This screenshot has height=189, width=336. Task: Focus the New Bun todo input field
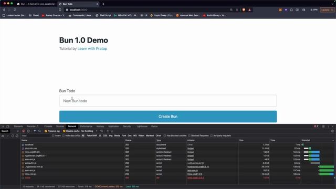168,101
